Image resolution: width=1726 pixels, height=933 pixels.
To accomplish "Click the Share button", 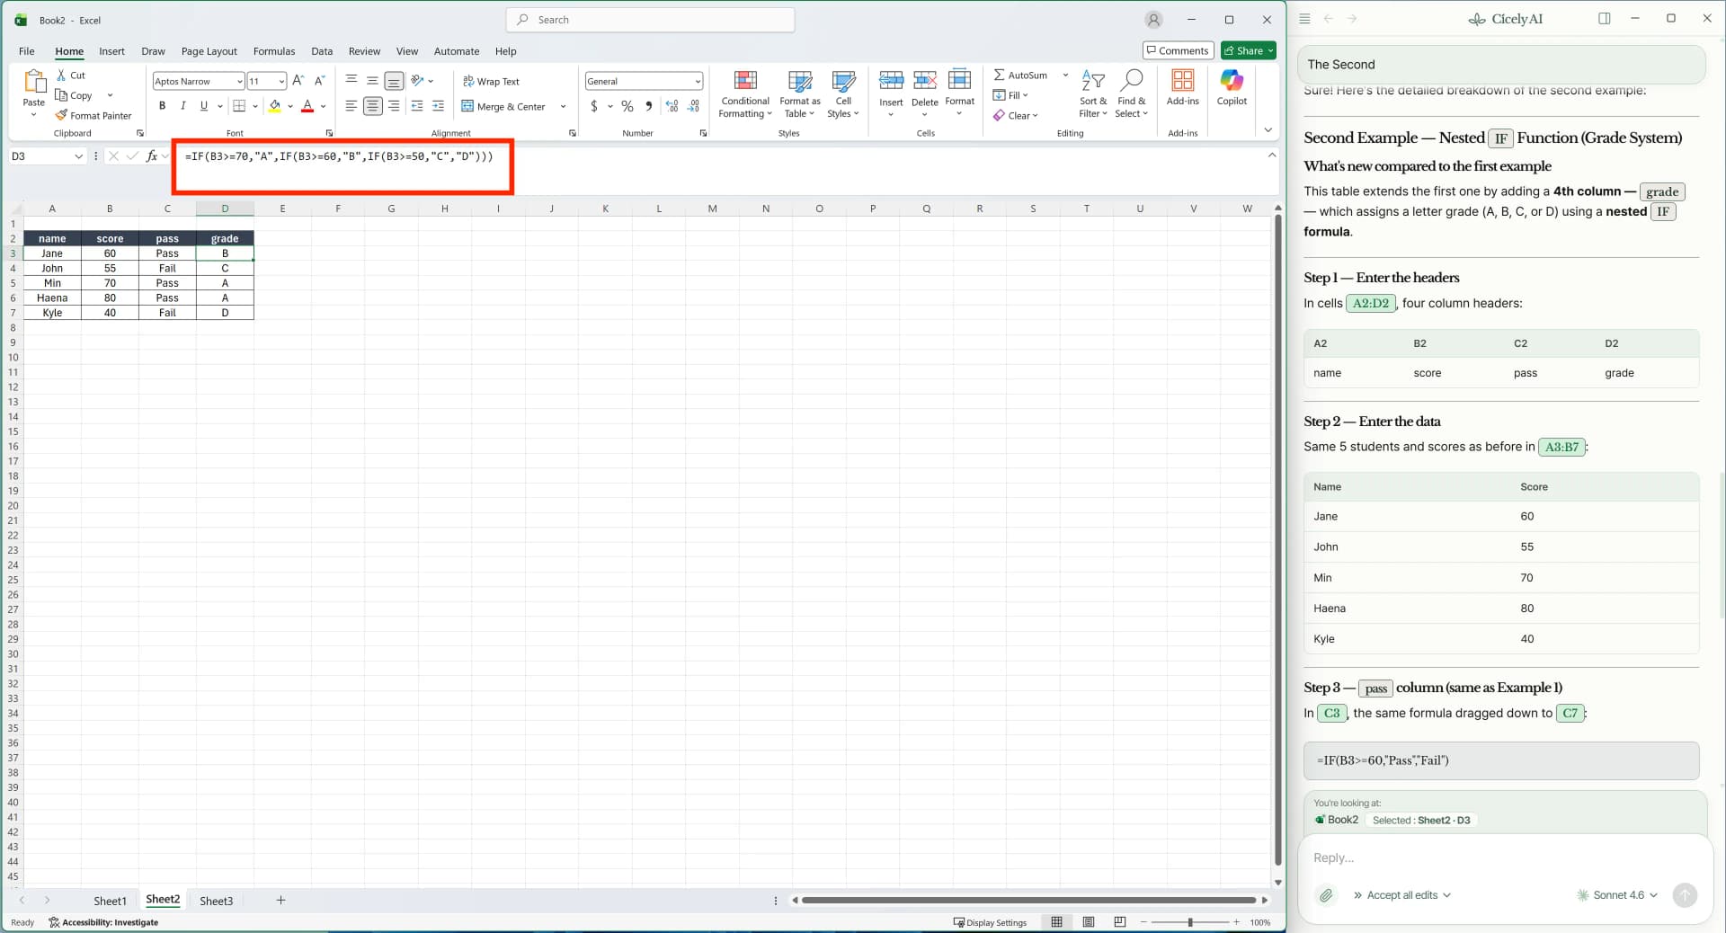I will coord(1247,50).
